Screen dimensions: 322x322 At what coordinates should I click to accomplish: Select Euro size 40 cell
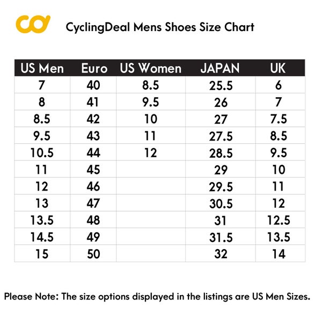[x=93, y=85]
